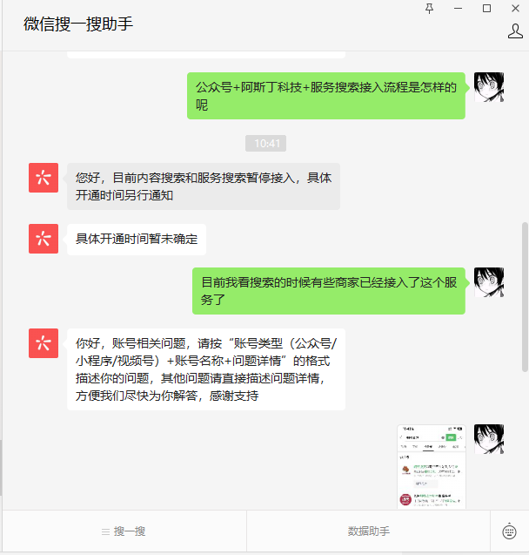Click assistant avatar beside the 账号相关问题 message
Viewport: 529px width, 555px height.
click(x=44, y=343)
